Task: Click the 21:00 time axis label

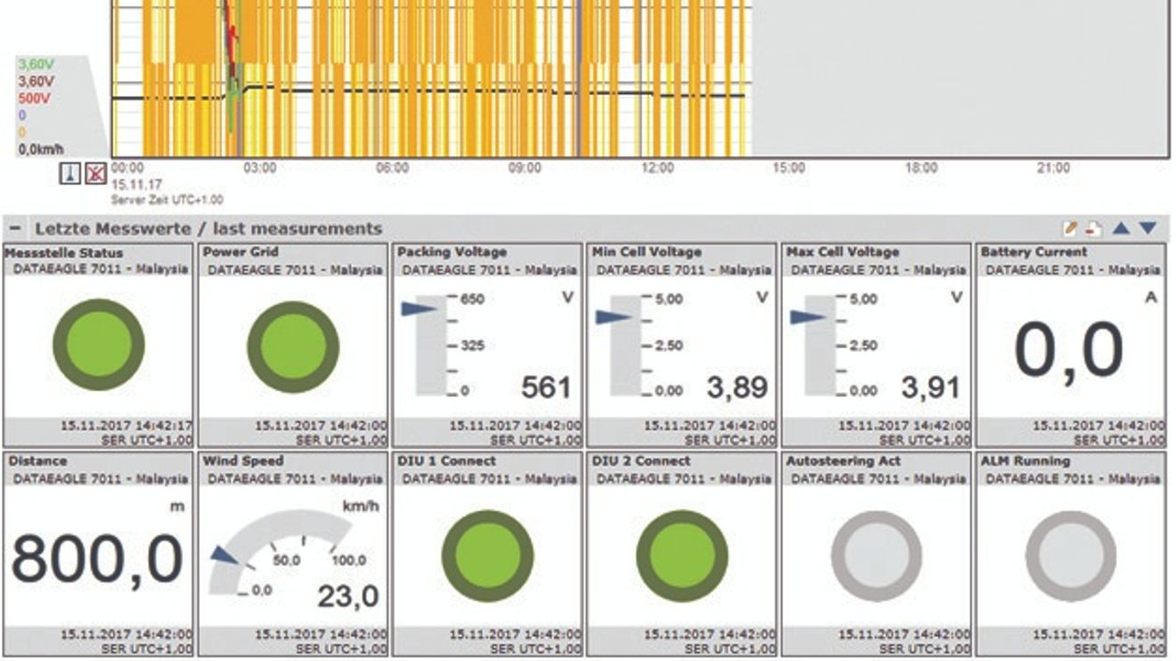Action: tap(1053, 167)
